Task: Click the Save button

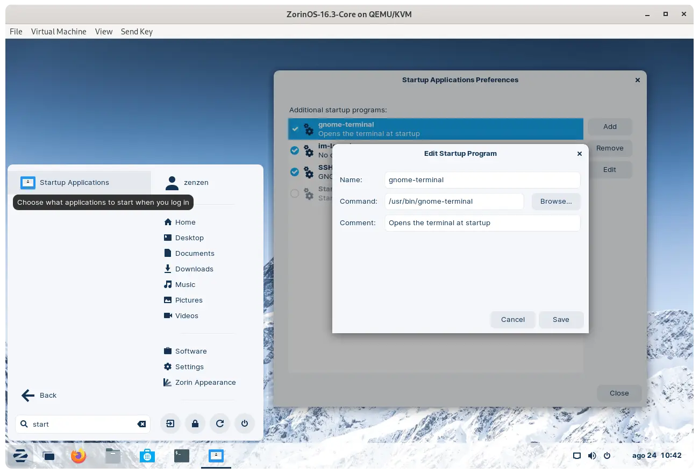Action: click(x=561, y=319)
